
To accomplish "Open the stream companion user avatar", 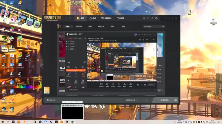I will tap(135, 34).
